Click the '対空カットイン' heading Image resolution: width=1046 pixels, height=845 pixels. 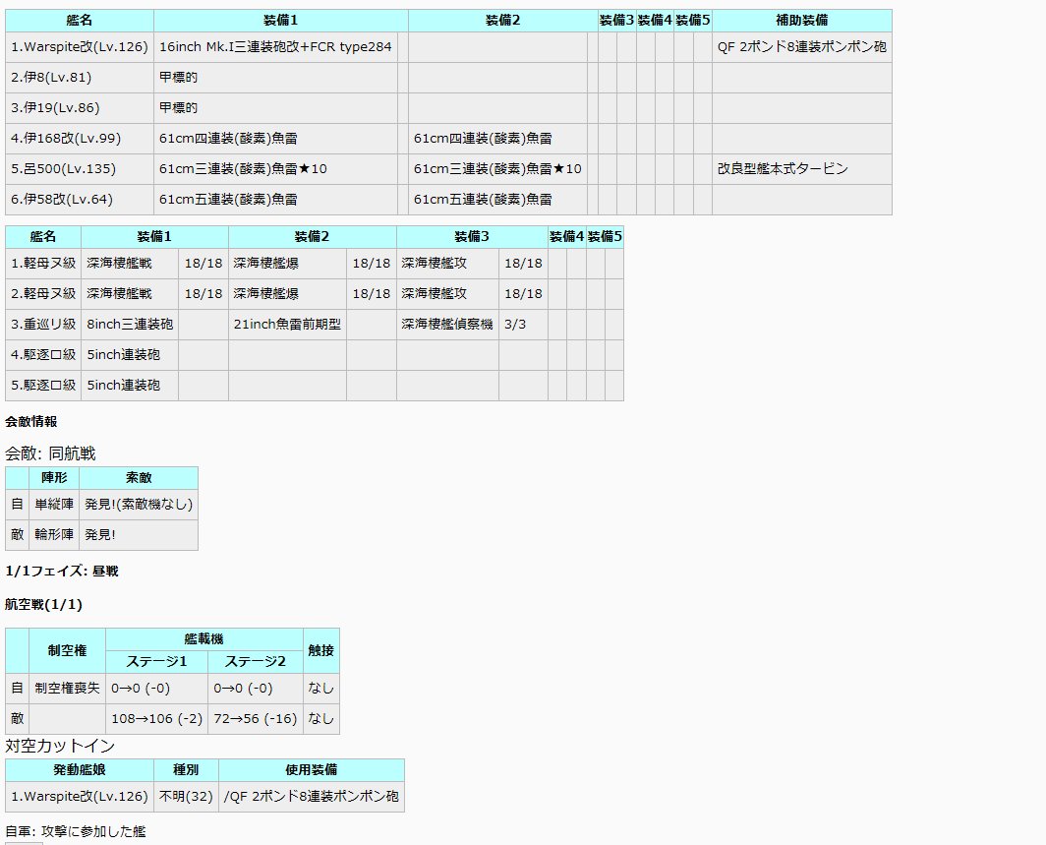coord(60,746)
